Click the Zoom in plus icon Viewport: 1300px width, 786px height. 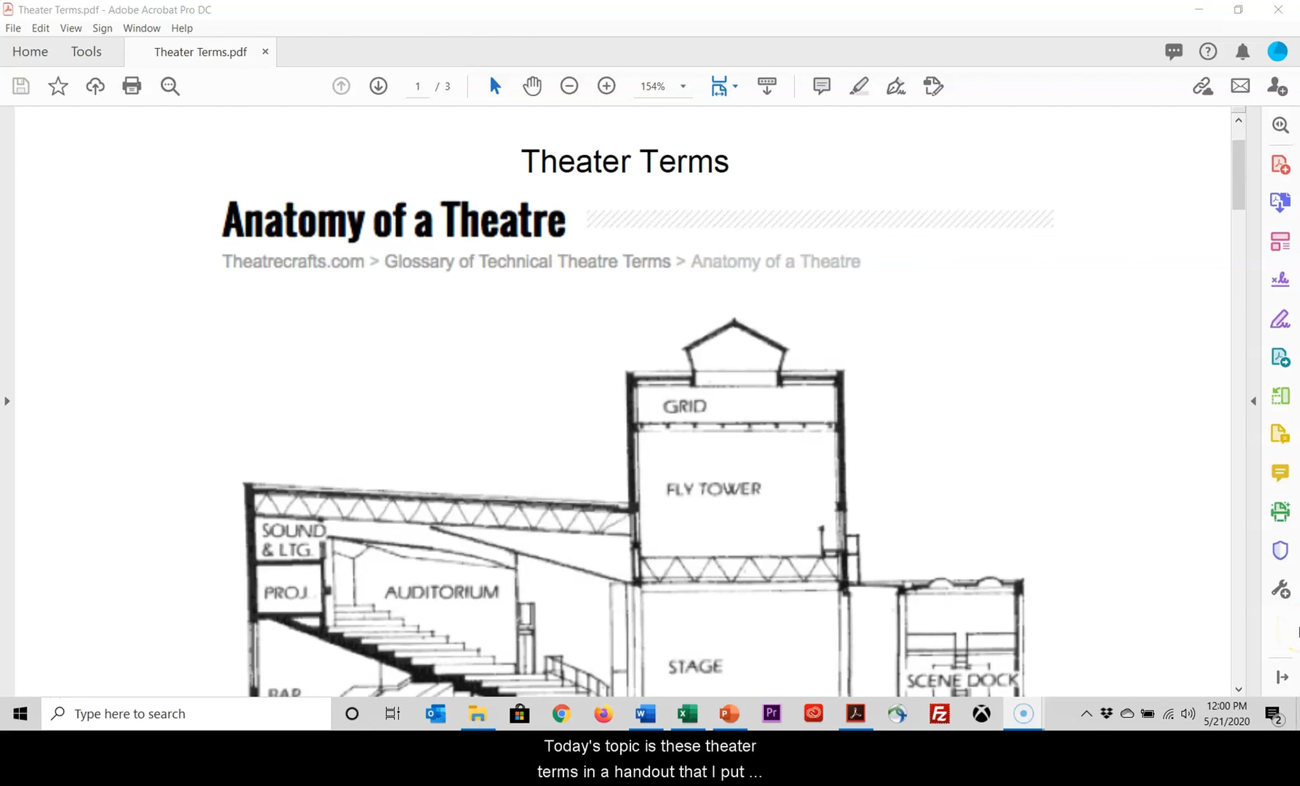(x=606, y=86)
